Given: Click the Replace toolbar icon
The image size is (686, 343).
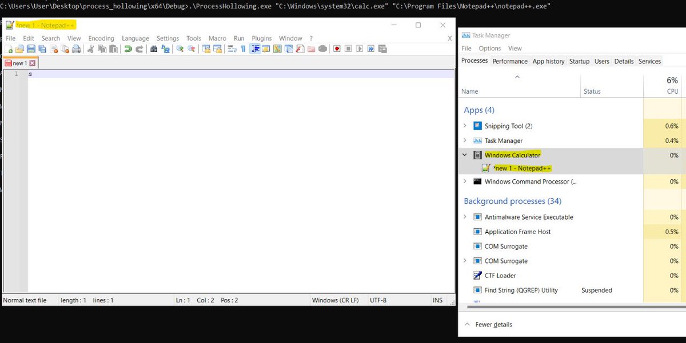Looking at the screenshot, I should 165,49.
